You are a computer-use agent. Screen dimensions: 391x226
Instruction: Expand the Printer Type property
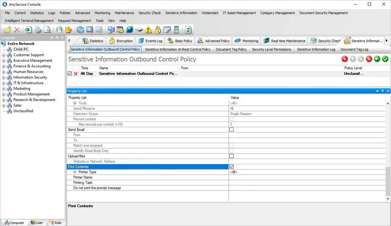coord(75,172)
